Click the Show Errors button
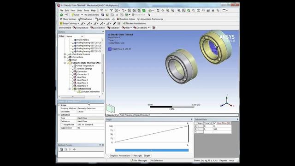 (91, 15)
